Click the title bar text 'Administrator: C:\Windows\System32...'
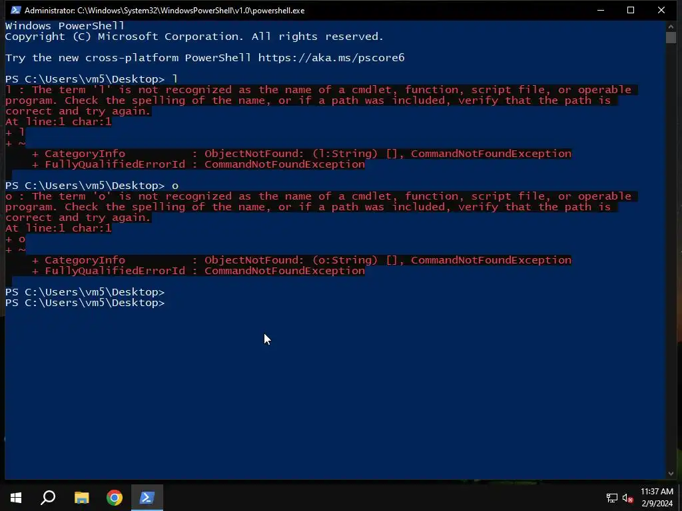The image size is (682, 511). coord(165,11)
